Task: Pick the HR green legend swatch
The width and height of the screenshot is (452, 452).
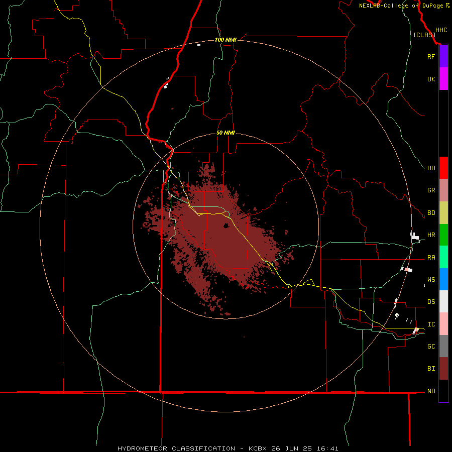Action: point(443,235)
